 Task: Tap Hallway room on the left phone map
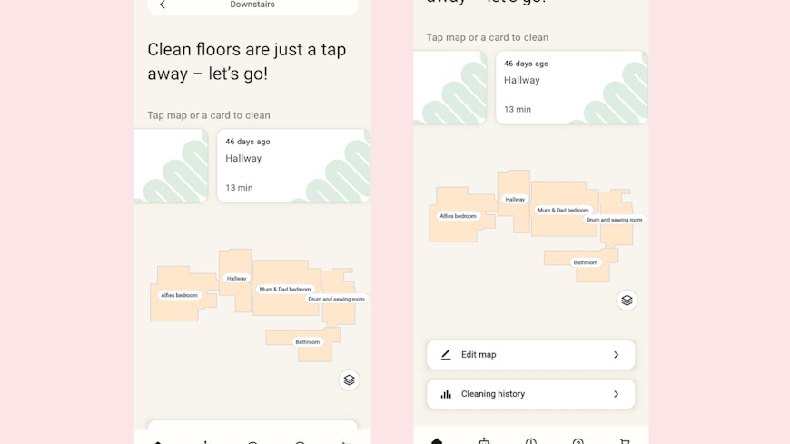click(x=236, y=278)
